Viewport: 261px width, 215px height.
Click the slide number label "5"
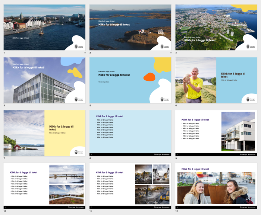[90, 105]
